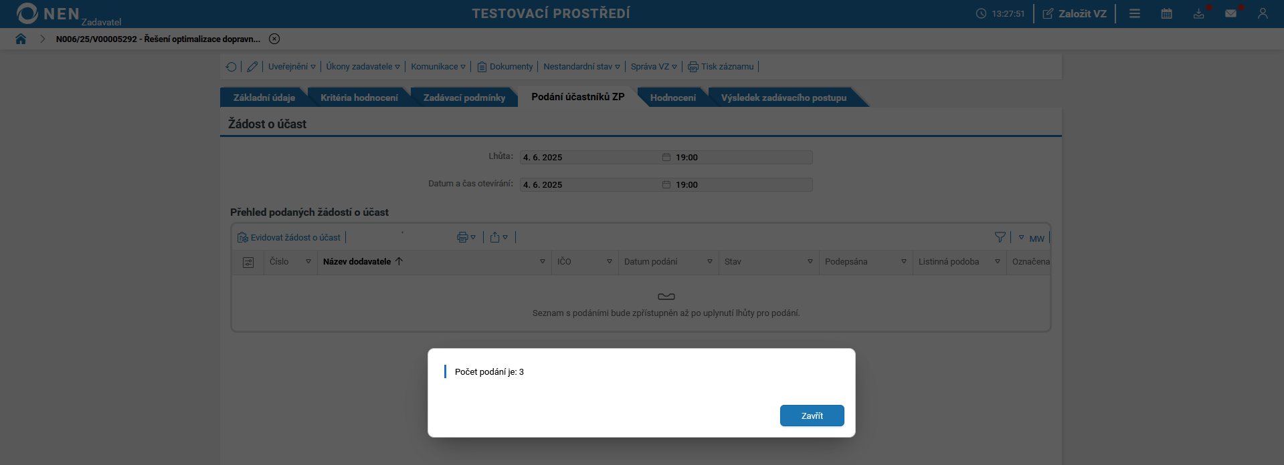This screenshot has height=465, width=1284.
Task: Open the mail envelope with notification badge
Action: (1231, 13)
